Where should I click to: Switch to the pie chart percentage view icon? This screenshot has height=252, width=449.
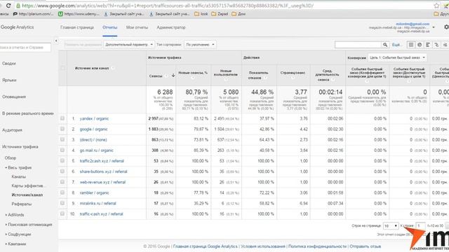[420, 45]
